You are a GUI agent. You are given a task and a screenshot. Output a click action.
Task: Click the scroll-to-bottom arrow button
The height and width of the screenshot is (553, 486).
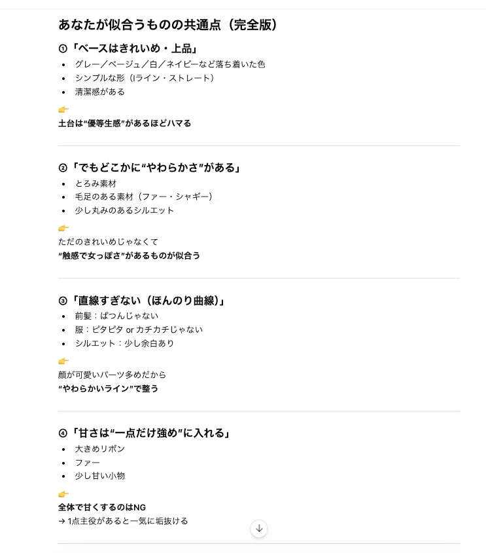pos(259,528)
